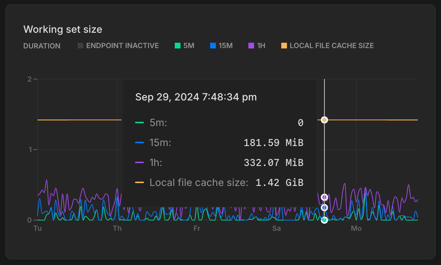Click the blue 15m marker on the chart

pos(324,208)
